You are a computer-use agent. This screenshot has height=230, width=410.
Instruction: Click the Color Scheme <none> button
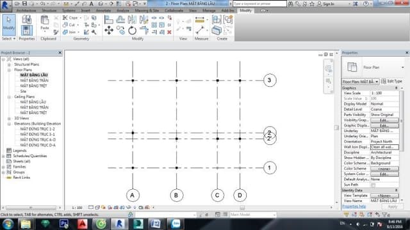click(384, 169)
